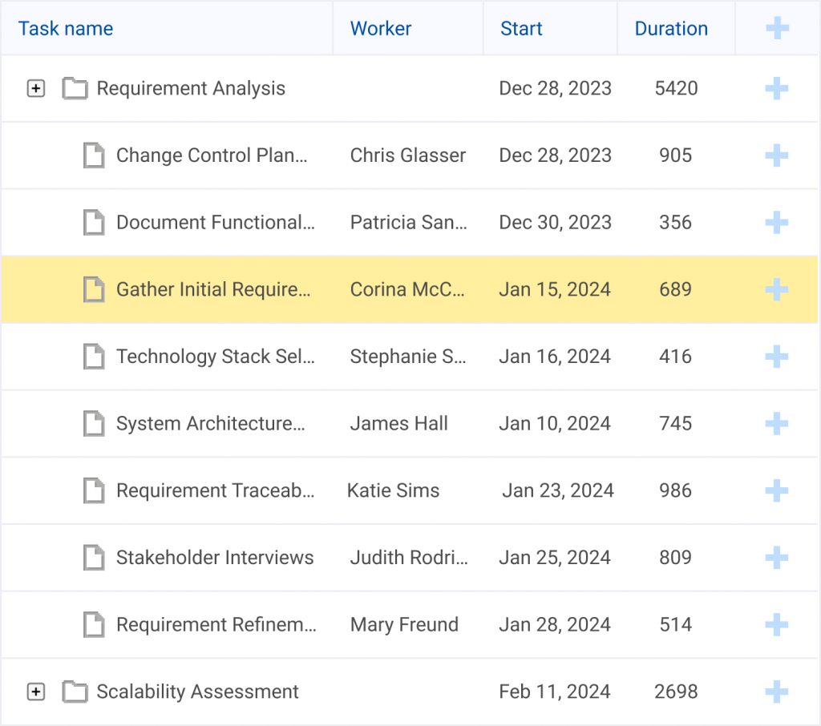
Task: Sort by the Duration column header
Action: pyautogui.click(x=671, y=28)
